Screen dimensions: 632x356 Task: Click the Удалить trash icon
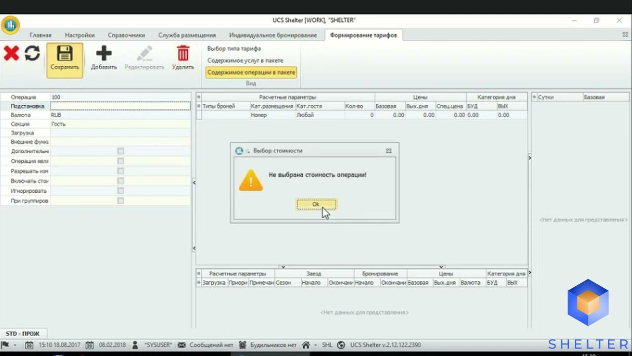[183, 53]
